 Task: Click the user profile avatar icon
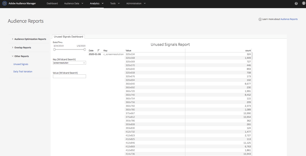303,4
